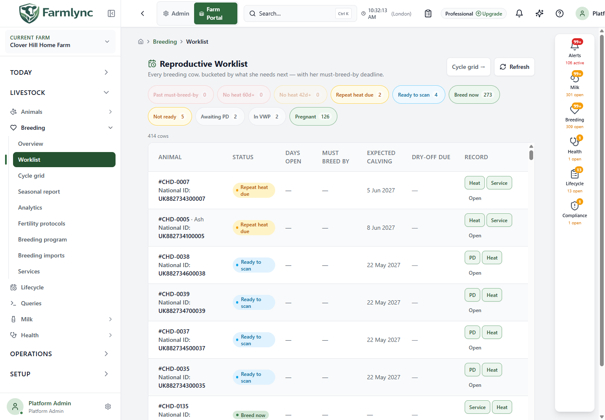Go back with the arrow icon
The height and width of the screenshot is (420, 605).
(142, 13)
